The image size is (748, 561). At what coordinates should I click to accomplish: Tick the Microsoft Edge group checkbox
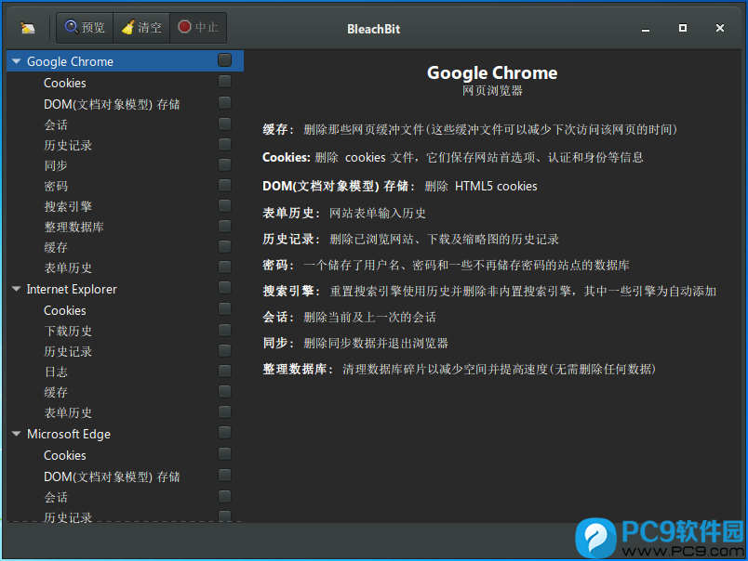pos(225,433)
